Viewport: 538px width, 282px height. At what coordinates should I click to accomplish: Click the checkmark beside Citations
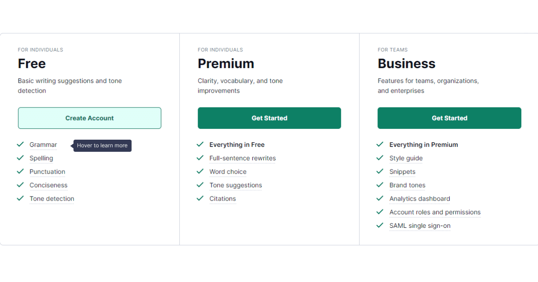click(x=200, y=198)
